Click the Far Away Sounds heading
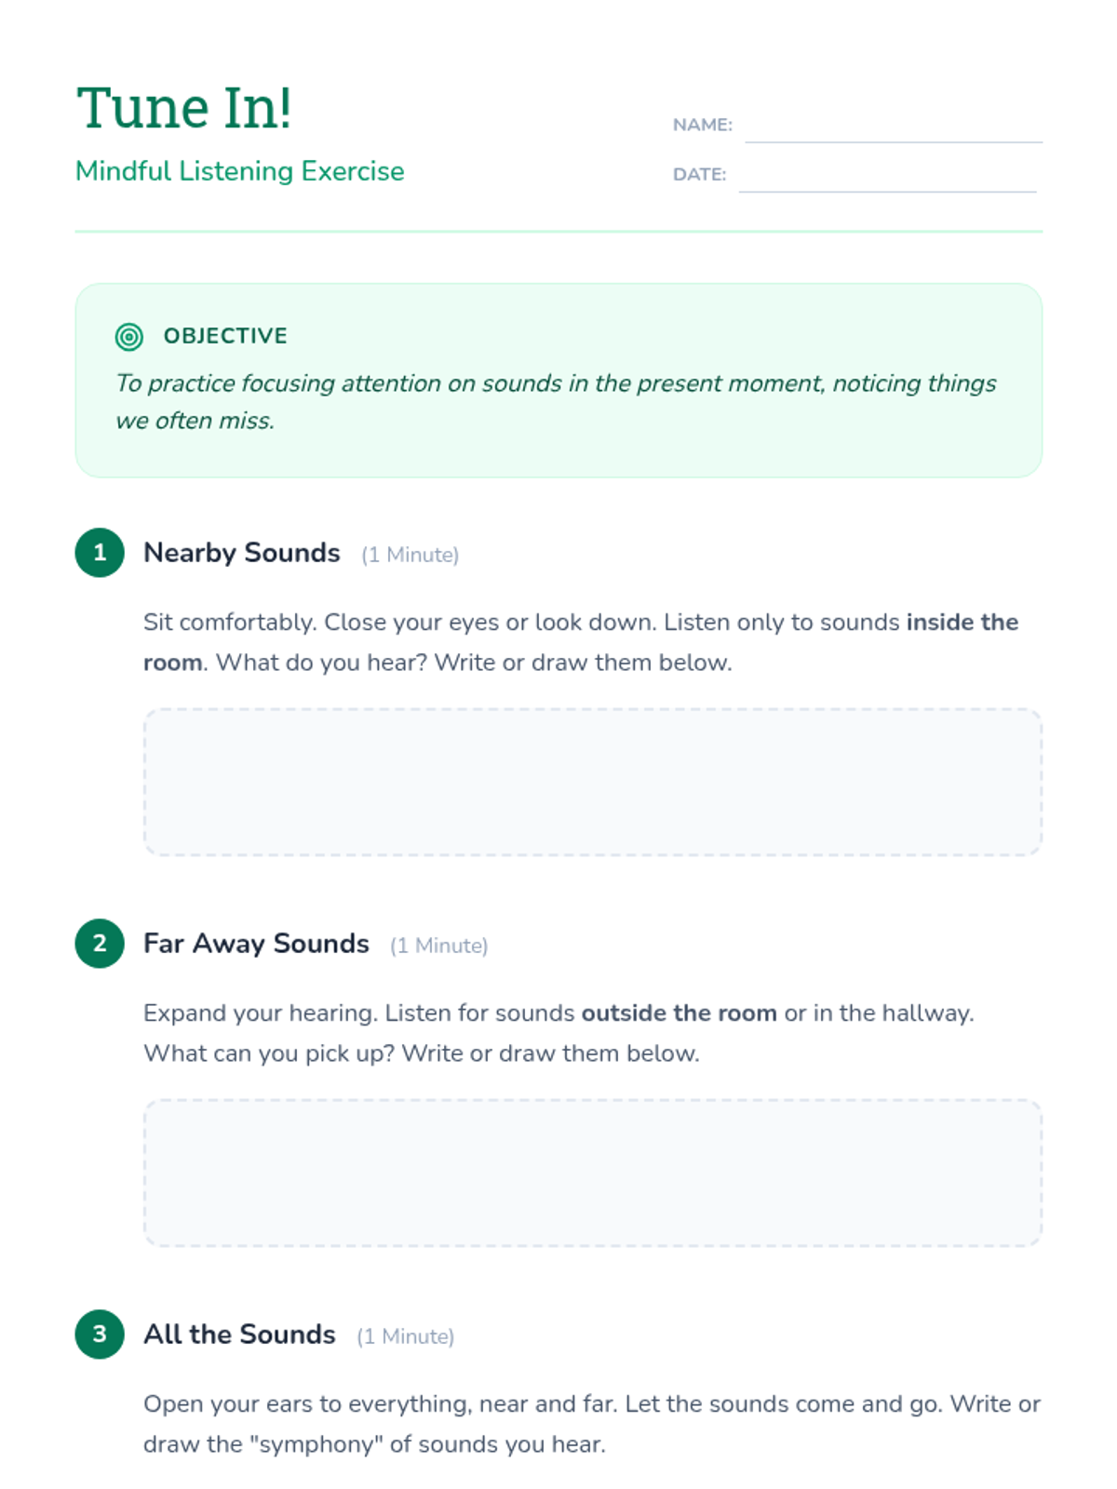Image resolution: width=1117 pixels, height=1489 pixels. click(x=256, y=944)
